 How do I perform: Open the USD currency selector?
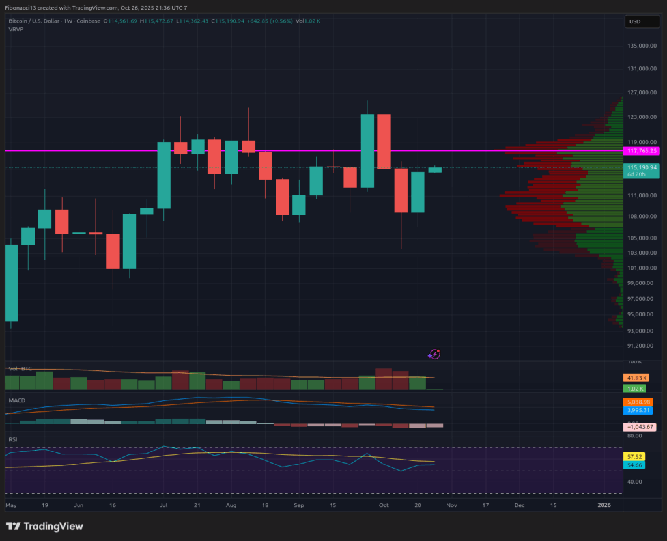[642, 21]
